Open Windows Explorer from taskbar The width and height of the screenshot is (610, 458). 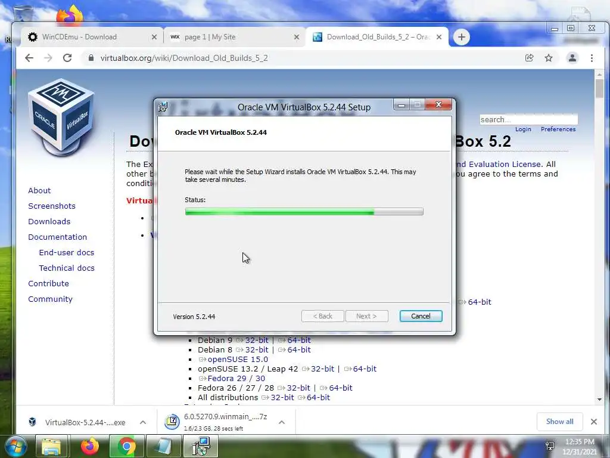click(x=51, y=447)
